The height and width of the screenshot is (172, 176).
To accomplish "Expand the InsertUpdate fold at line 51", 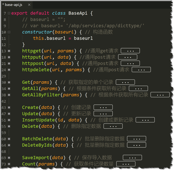I will click(9, 120).
